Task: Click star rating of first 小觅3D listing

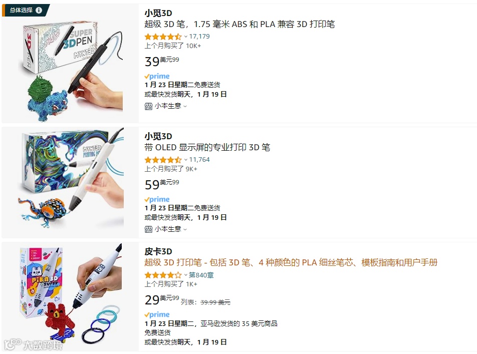Action: point(163,37)
